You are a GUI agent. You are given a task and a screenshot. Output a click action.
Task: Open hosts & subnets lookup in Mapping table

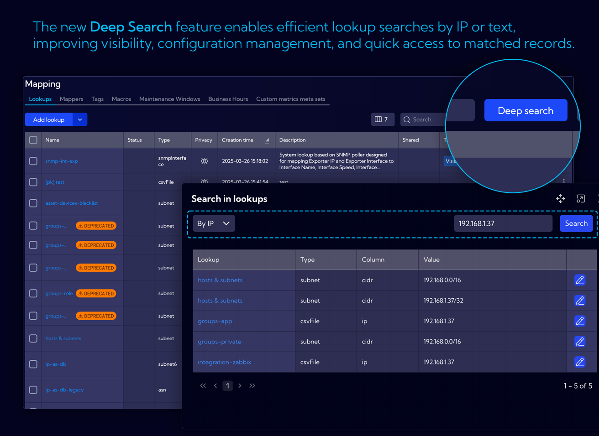point(63,338)
